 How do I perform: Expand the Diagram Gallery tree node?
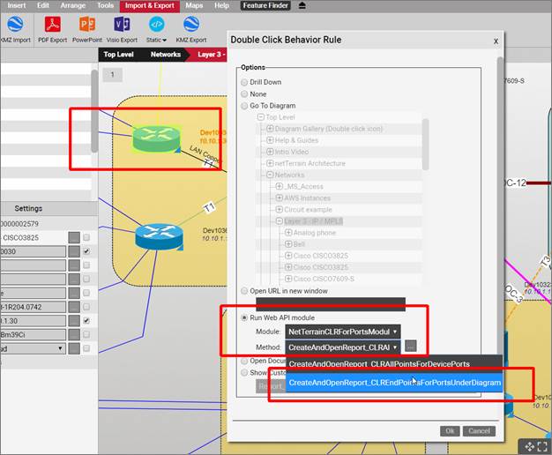(x=270, y=129)
